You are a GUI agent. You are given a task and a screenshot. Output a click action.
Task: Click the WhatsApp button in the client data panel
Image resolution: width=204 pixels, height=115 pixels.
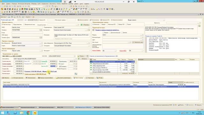point(85,25)
